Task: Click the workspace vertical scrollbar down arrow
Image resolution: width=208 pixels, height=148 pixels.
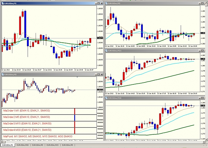Action: pyautogui.click(x=207, y=139)
